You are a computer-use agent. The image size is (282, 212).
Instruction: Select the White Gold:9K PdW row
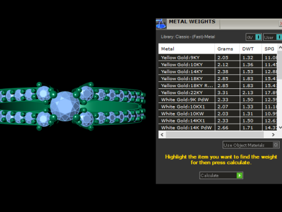pyautogui.click(x=218, y=100)
